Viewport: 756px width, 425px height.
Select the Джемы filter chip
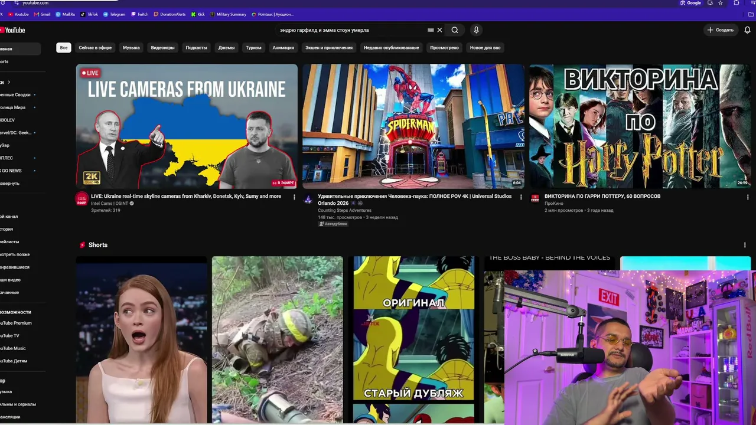(x=226, y=48)
